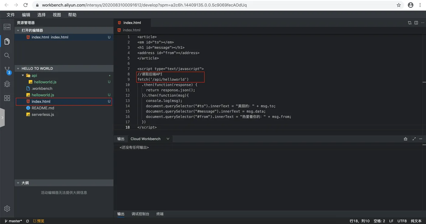
Task: Switch to the 调试控制台 tab
Action: (x=140, y=214)
